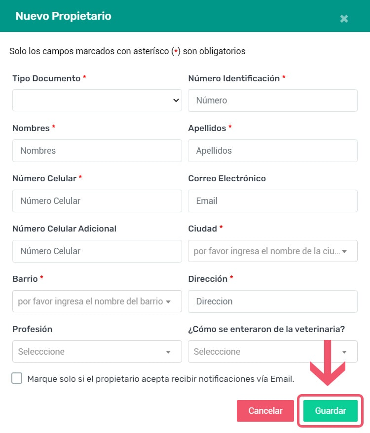
Task: Enable email notifications checkbox
Action: click(17, 378)
